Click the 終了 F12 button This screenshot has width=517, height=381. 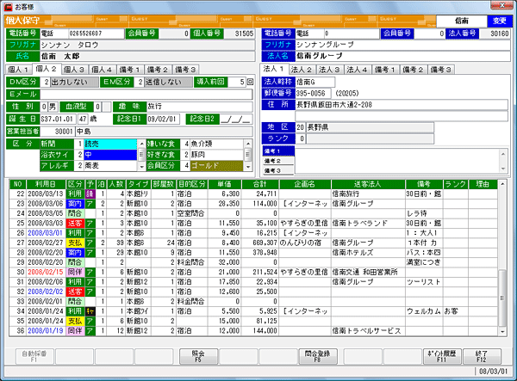point(482,356)
